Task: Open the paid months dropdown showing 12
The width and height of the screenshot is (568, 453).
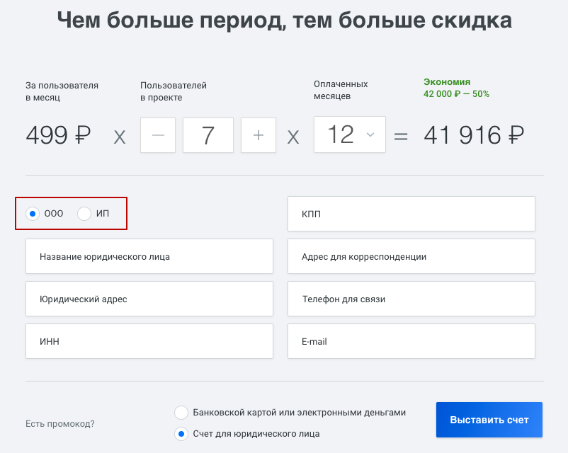Action: coord(350,134)
